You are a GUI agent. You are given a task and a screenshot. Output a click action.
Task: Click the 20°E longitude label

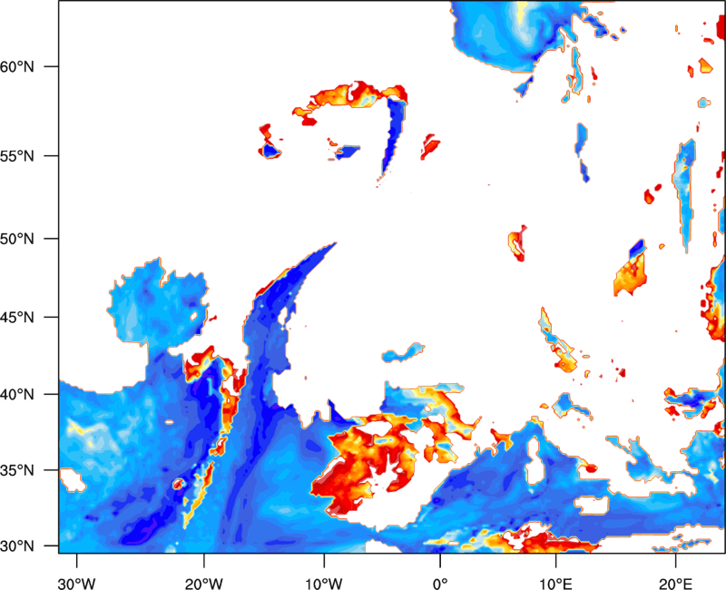[675, 584]
